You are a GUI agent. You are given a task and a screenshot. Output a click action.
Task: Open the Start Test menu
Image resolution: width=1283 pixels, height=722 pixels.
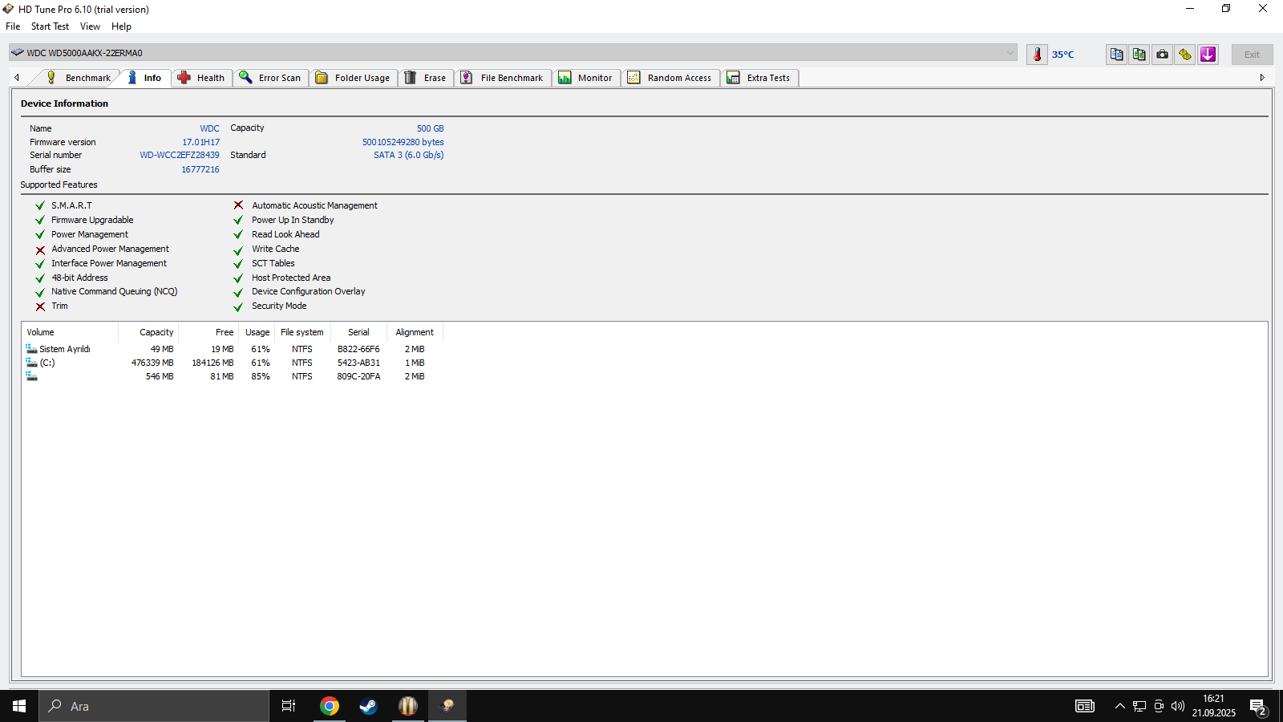[x=50, y=26]
